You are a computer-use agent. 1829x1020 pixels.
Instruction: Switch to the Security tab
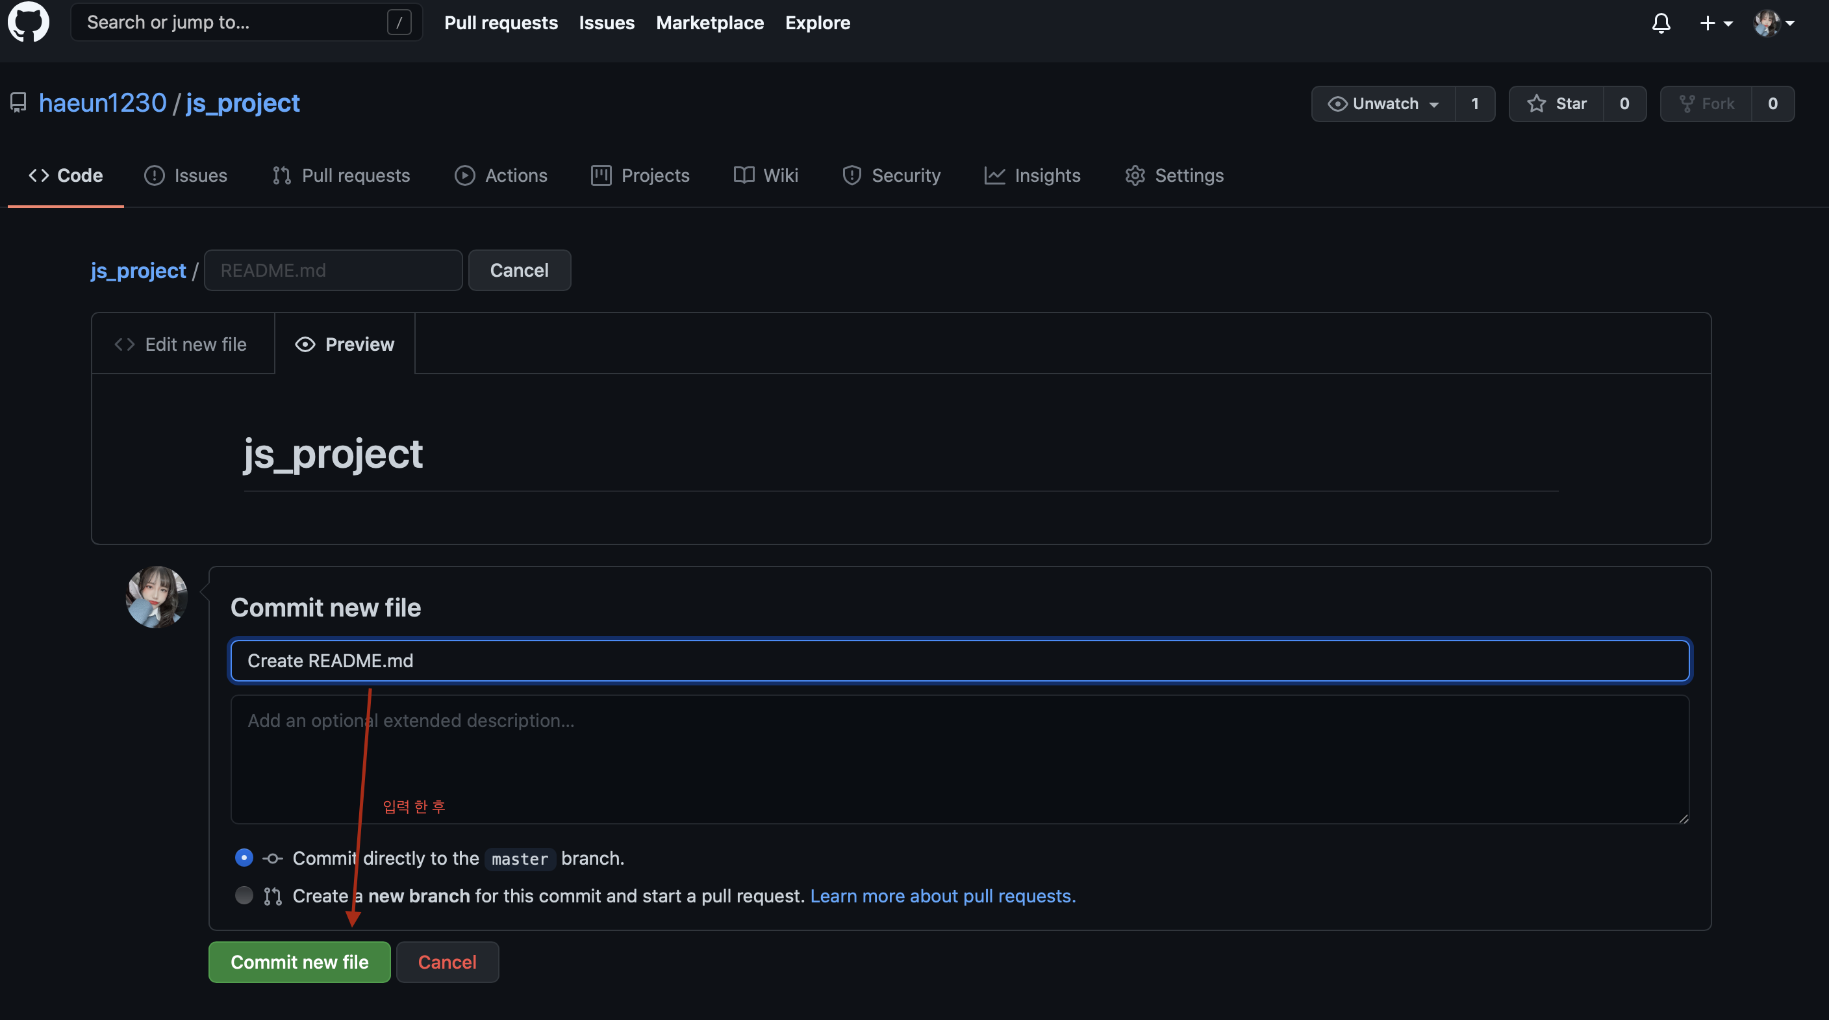coord(891,175)
